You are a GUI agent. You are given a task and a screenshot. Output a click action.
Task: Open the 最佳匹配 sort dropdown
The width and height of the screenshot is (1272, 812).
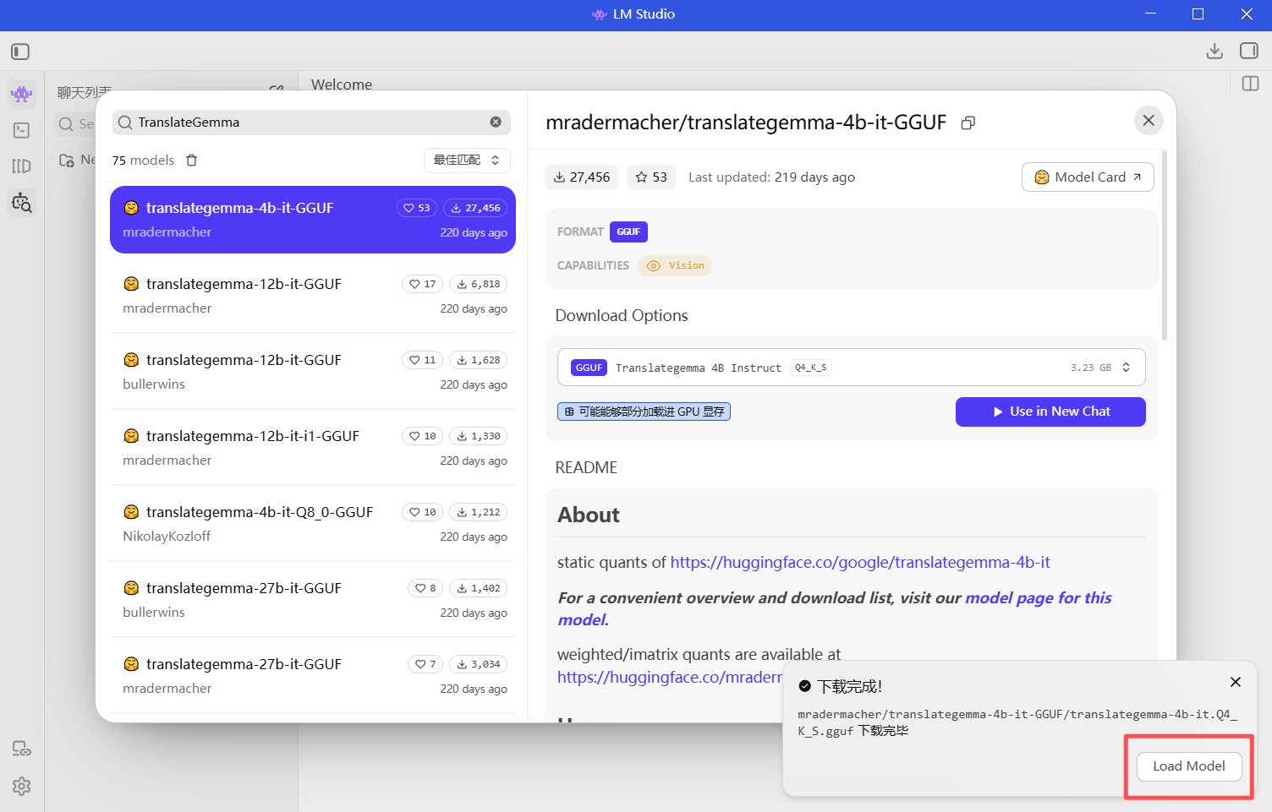(468, 161)
